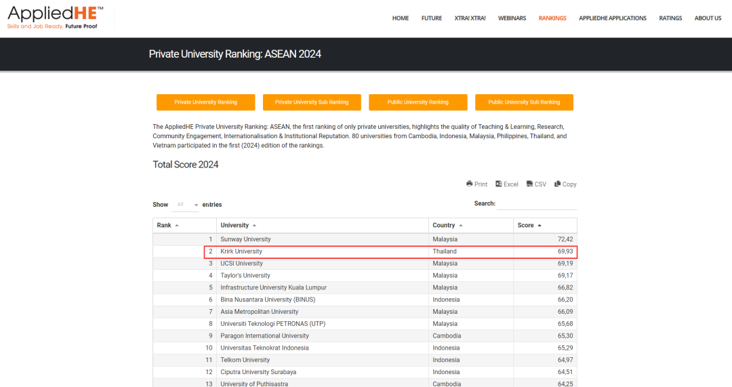
Task: Open the XTRA! XTRA! menu item
Action: pos(470,18)
